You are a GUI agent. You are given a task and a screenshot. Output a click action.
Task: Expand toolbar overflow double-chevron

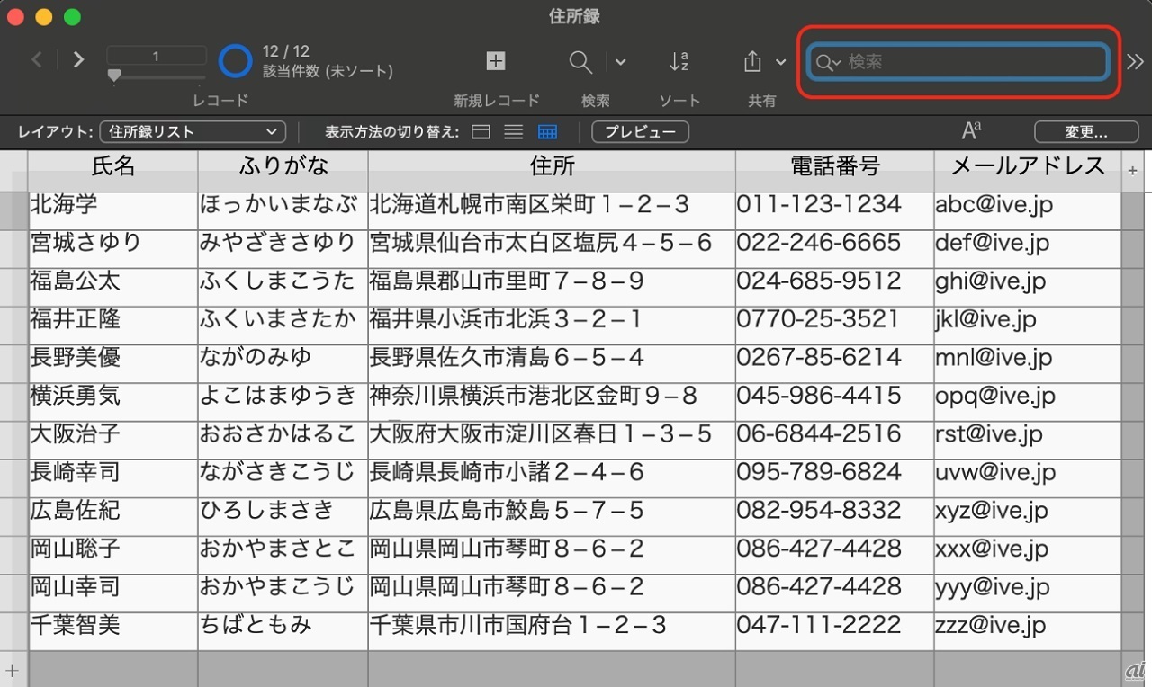click(1136, 61)
